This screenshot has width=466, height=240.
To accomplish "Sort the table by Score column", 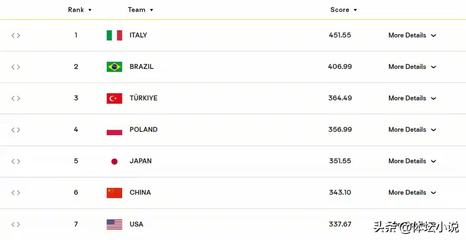I will 343,10.
